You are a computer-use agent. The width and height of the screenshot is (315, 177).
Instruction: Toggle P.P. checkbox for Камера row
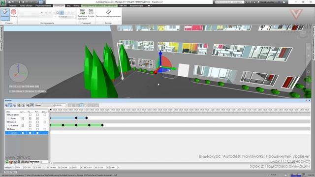point(37,126)
